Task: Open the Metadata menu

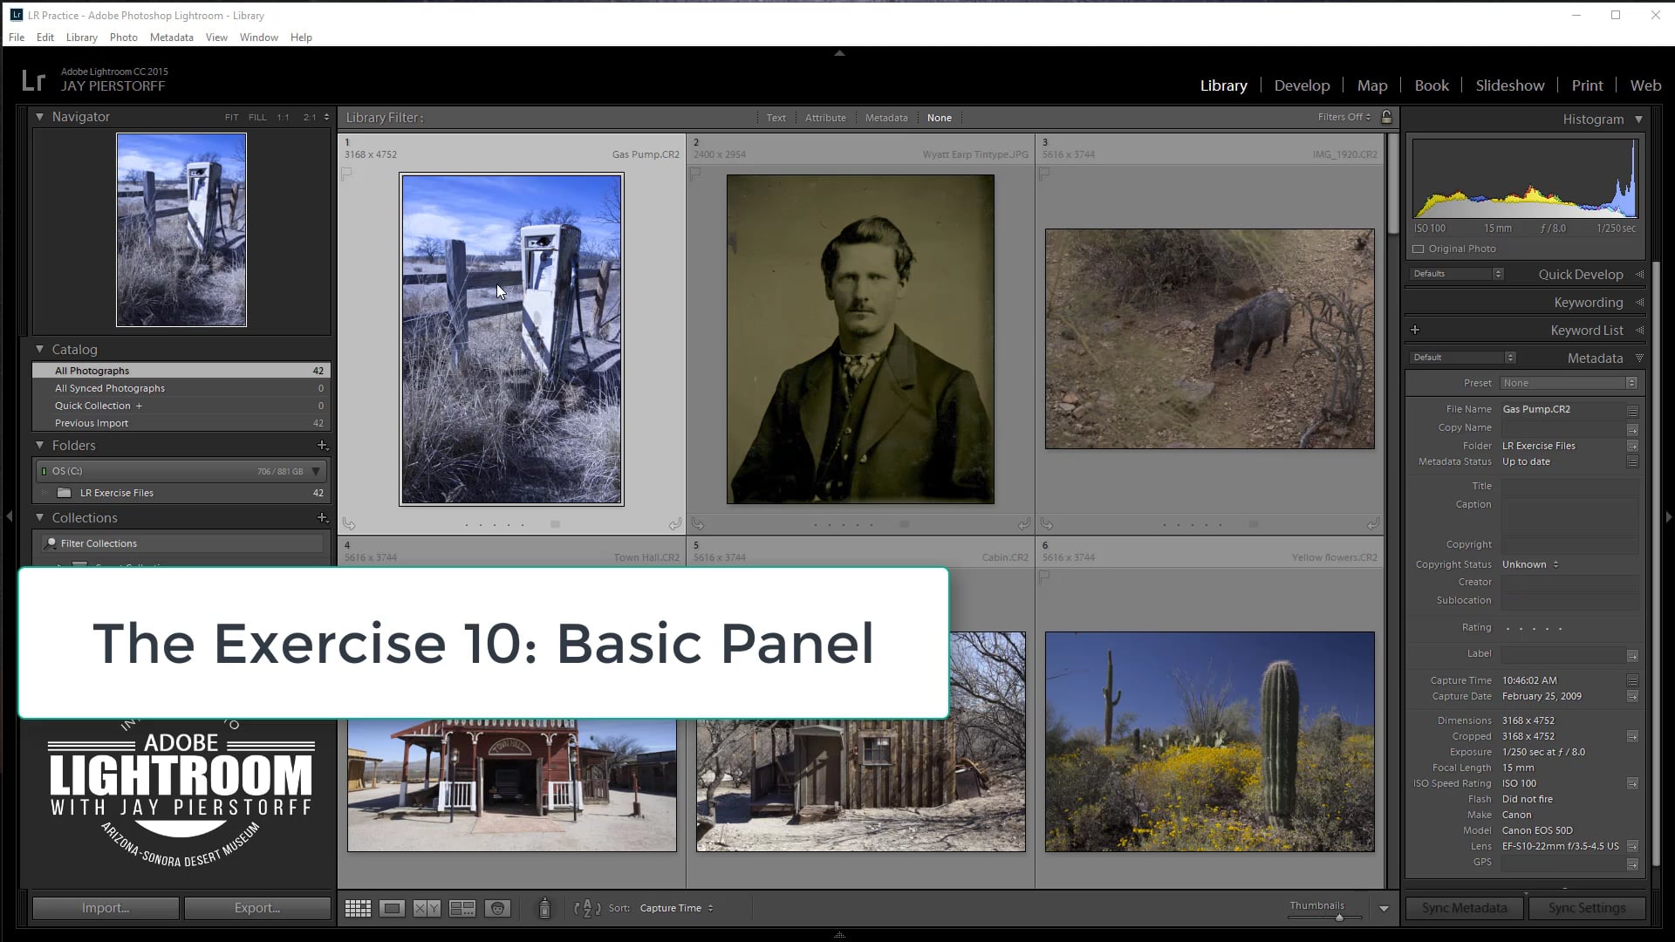Action: [171, 37]
